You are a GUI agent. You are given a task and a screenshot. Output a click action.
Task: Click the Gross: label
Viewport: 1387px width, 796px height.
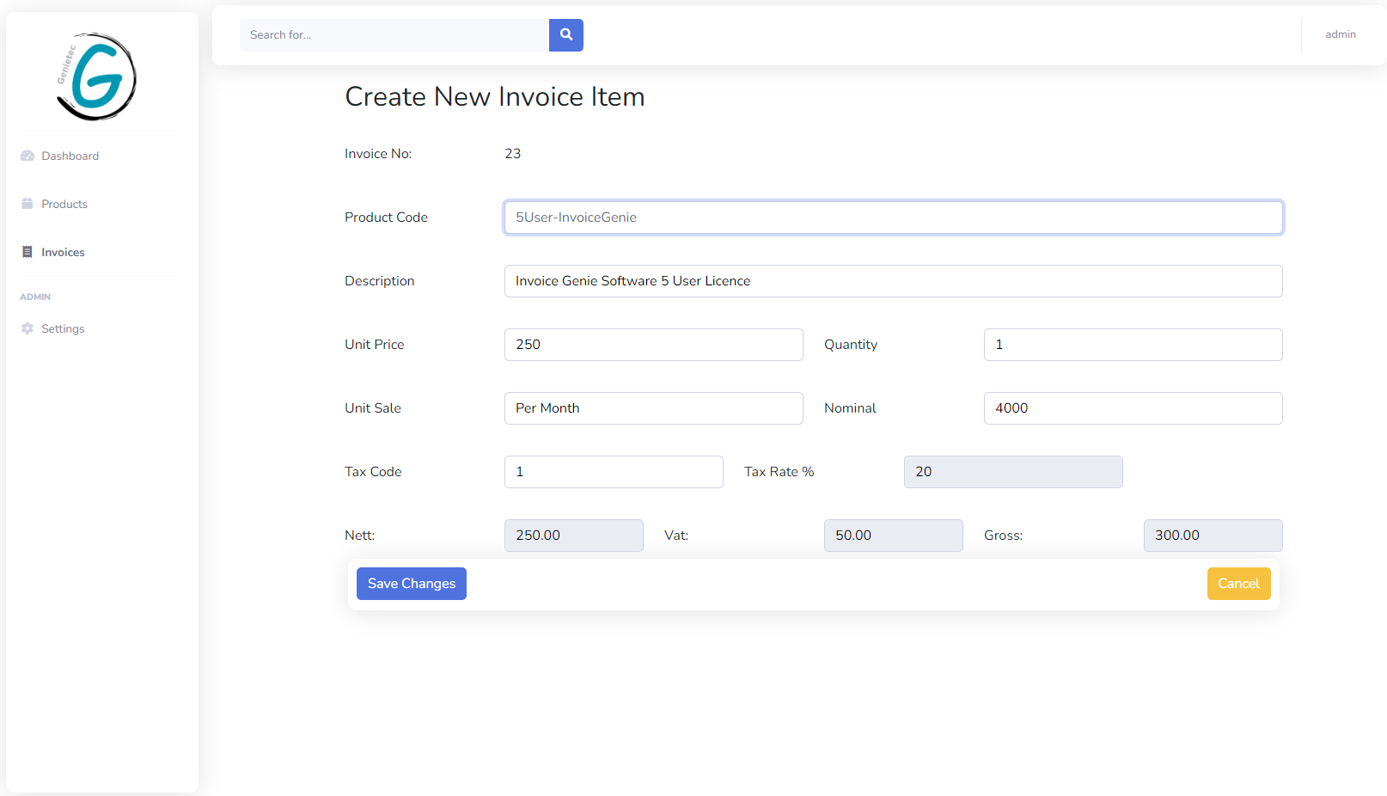coord(1003,536)
